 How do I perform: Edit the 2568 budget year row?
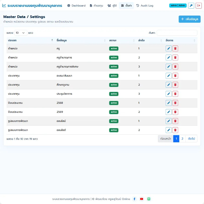pos(168,103)
